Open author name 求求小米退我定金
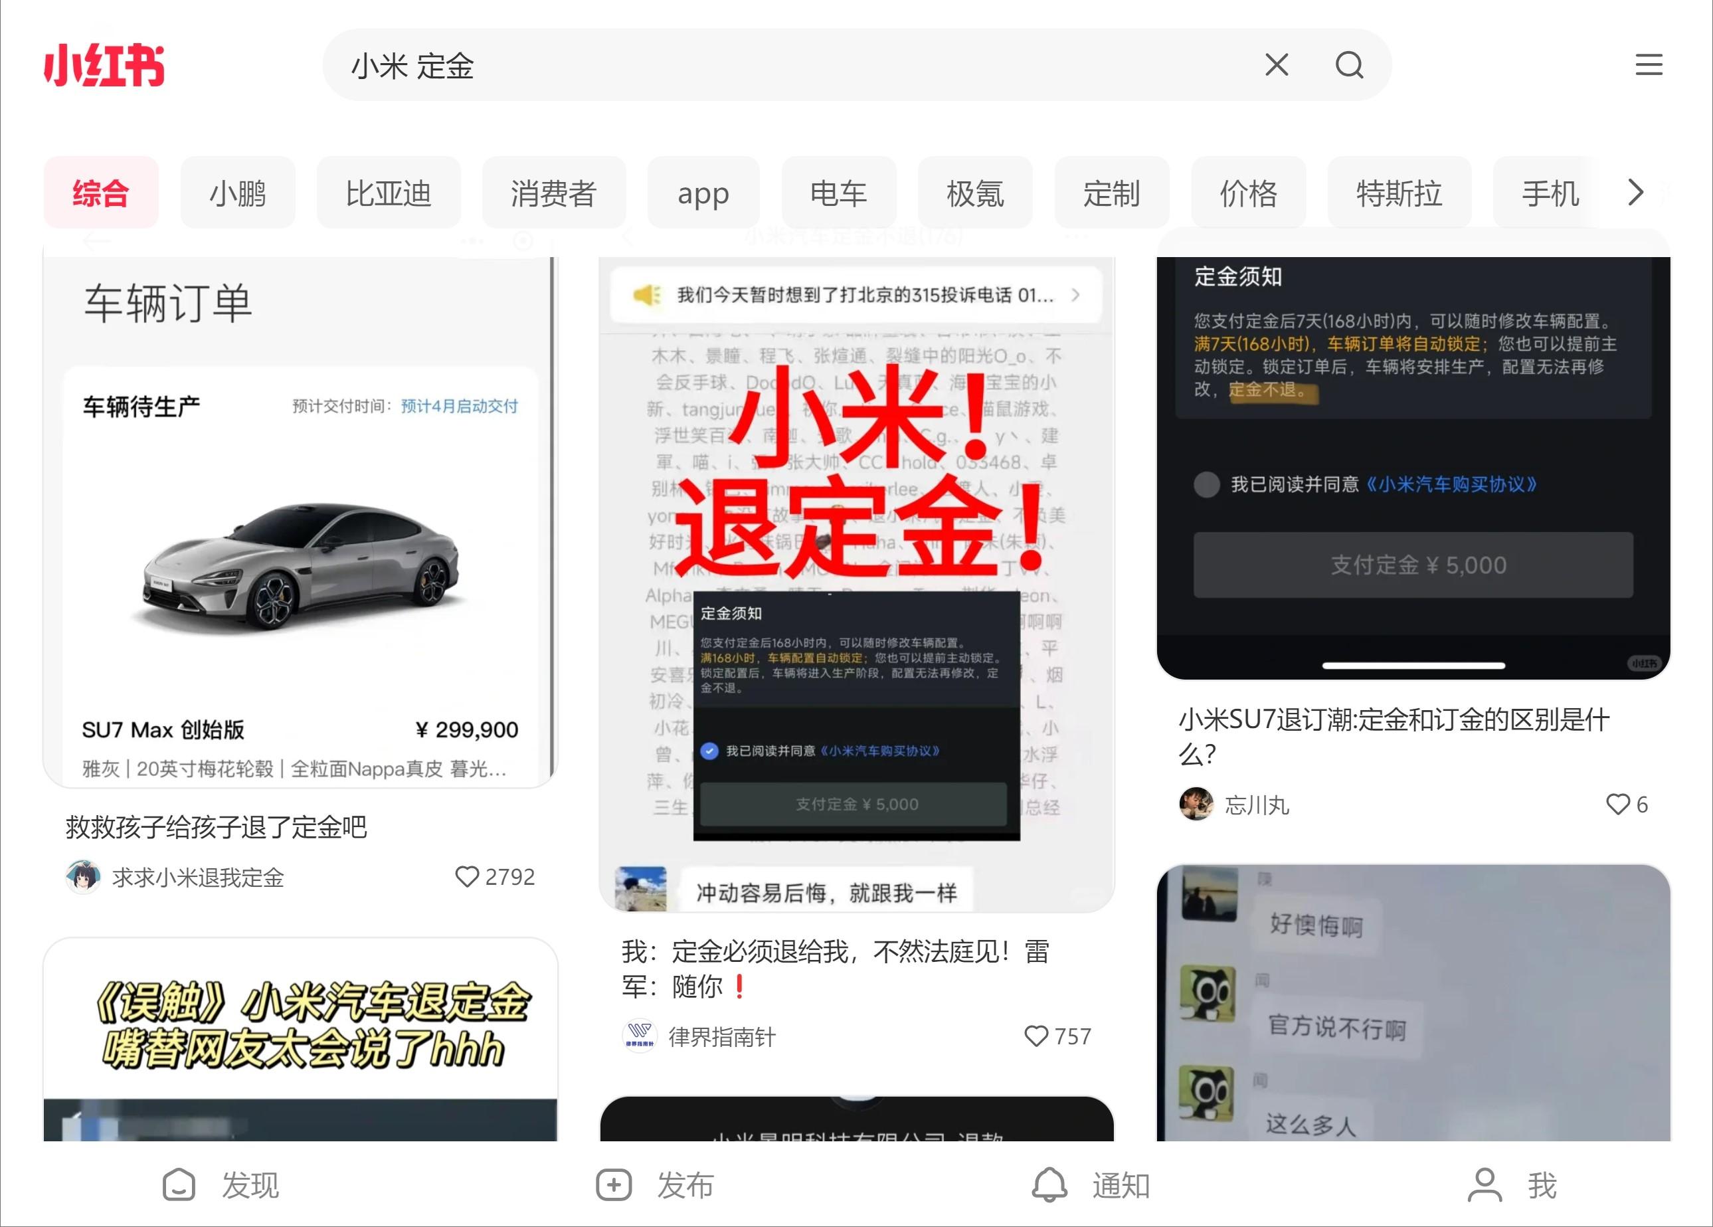Screen dimensions: 1713x1227 [x=198, y=877]
